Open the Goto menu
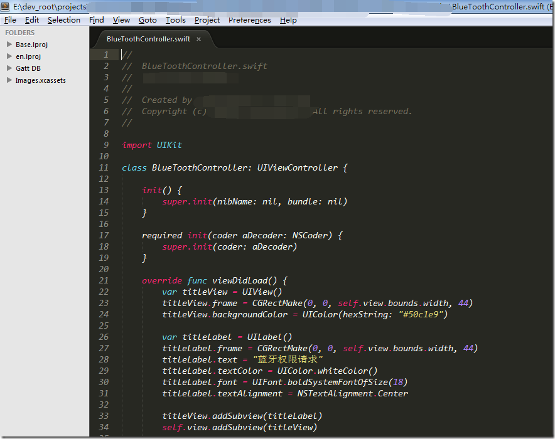Viewport: 555px width, 439px height. [148, 20]
